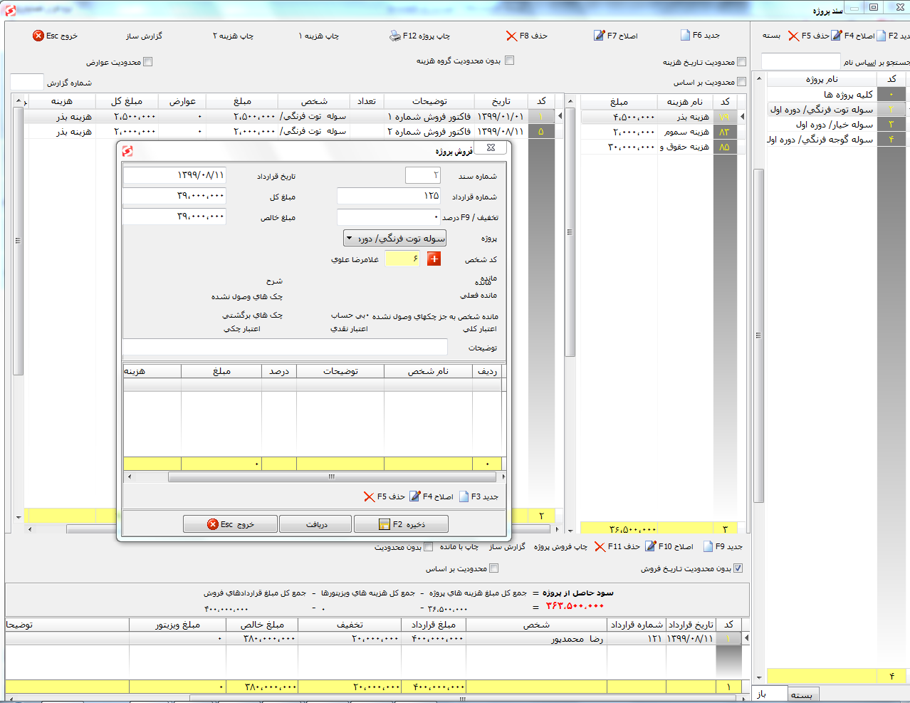This screenshot has width=910, height=703.
Task: Switch to the بسته tab at the bottom
Action: (x=802, y=694)
